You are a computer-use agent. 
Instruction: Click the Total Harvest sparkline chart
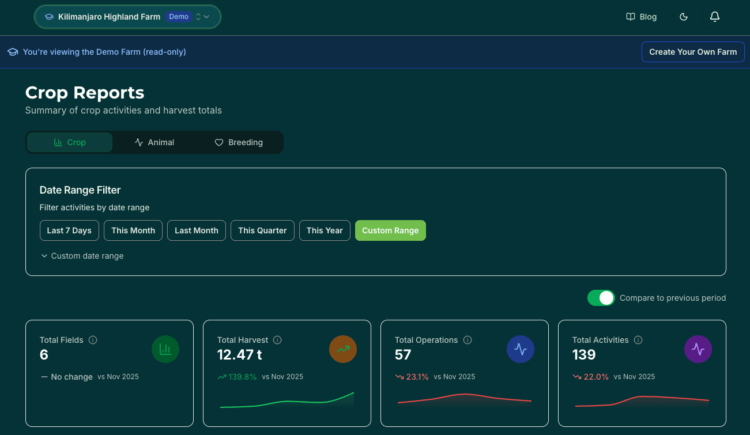click(x=287, y=402)
